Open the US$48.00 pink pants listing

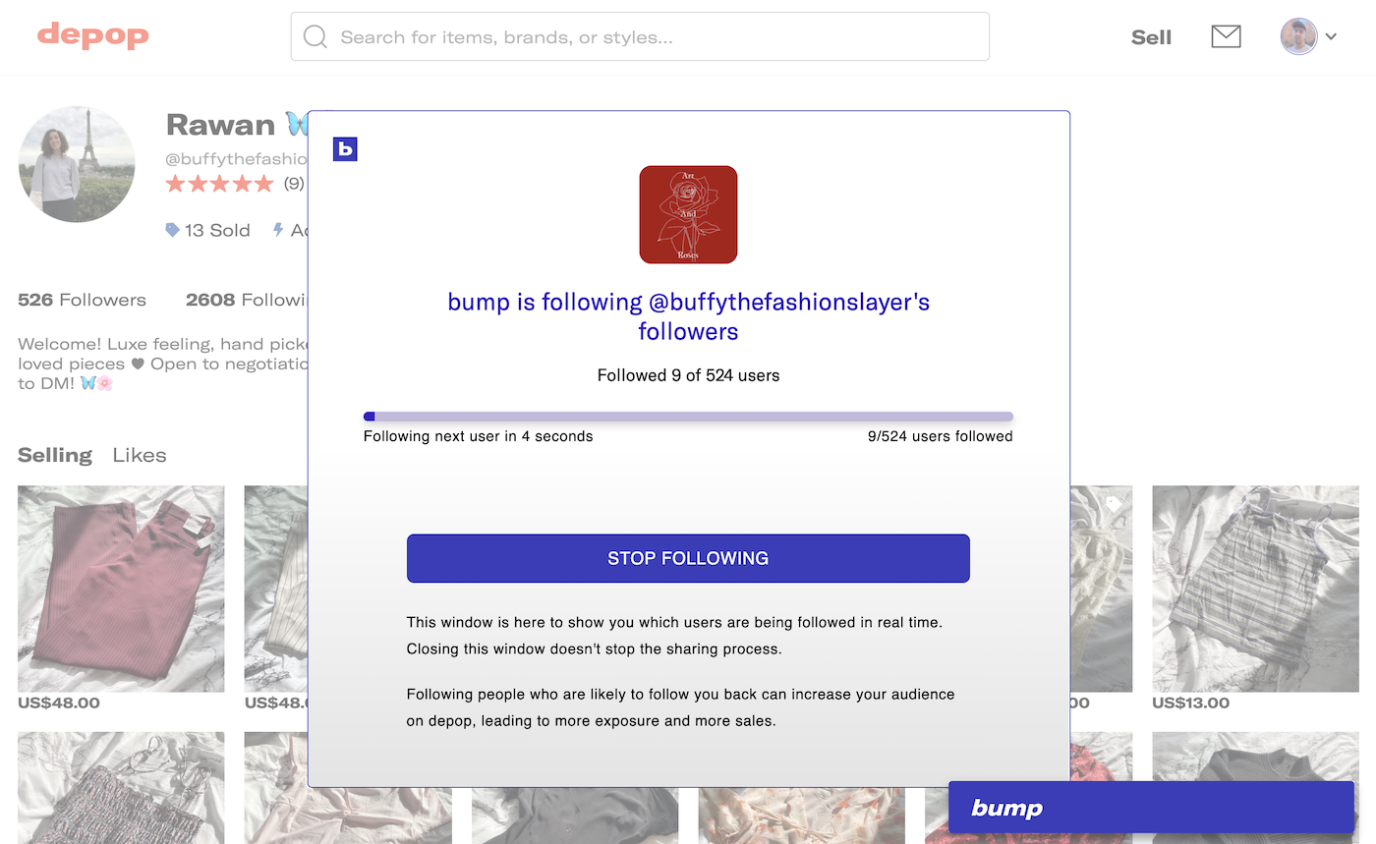point(121,589)
